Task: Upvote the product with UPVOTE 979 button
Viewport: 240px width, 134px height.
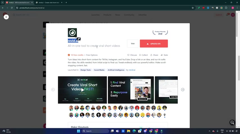Action: [154, 44]
